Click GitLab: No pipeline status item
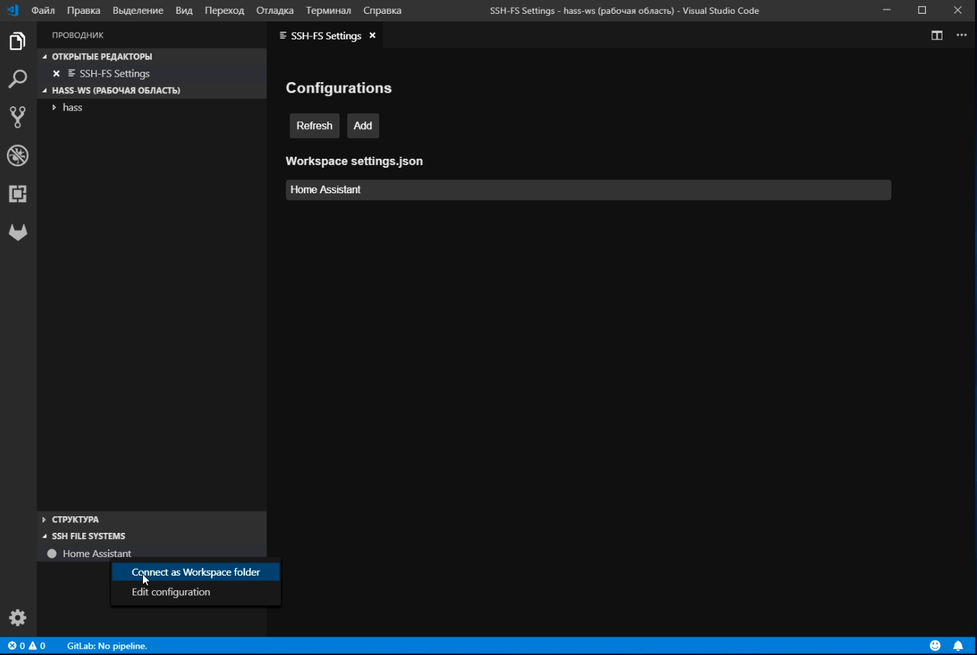 point(107,646)
